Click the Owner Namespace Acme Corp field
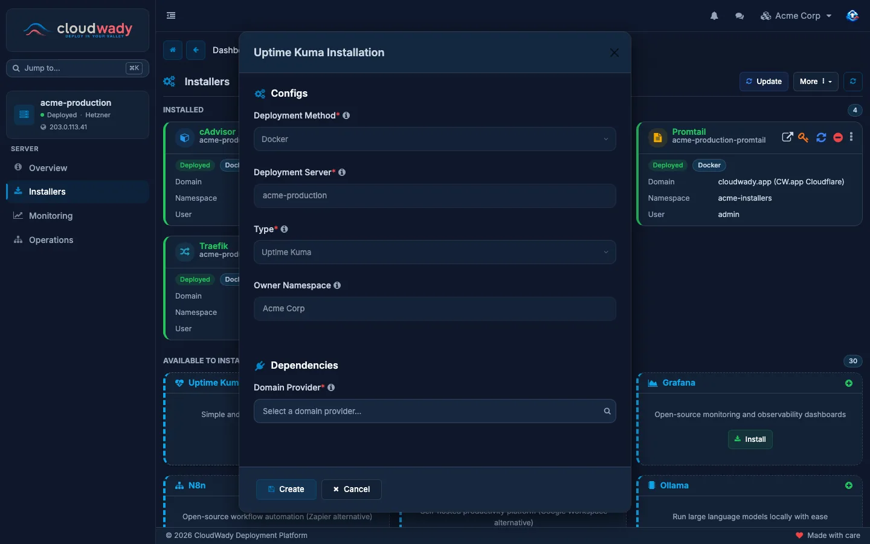 click(435, 309)
